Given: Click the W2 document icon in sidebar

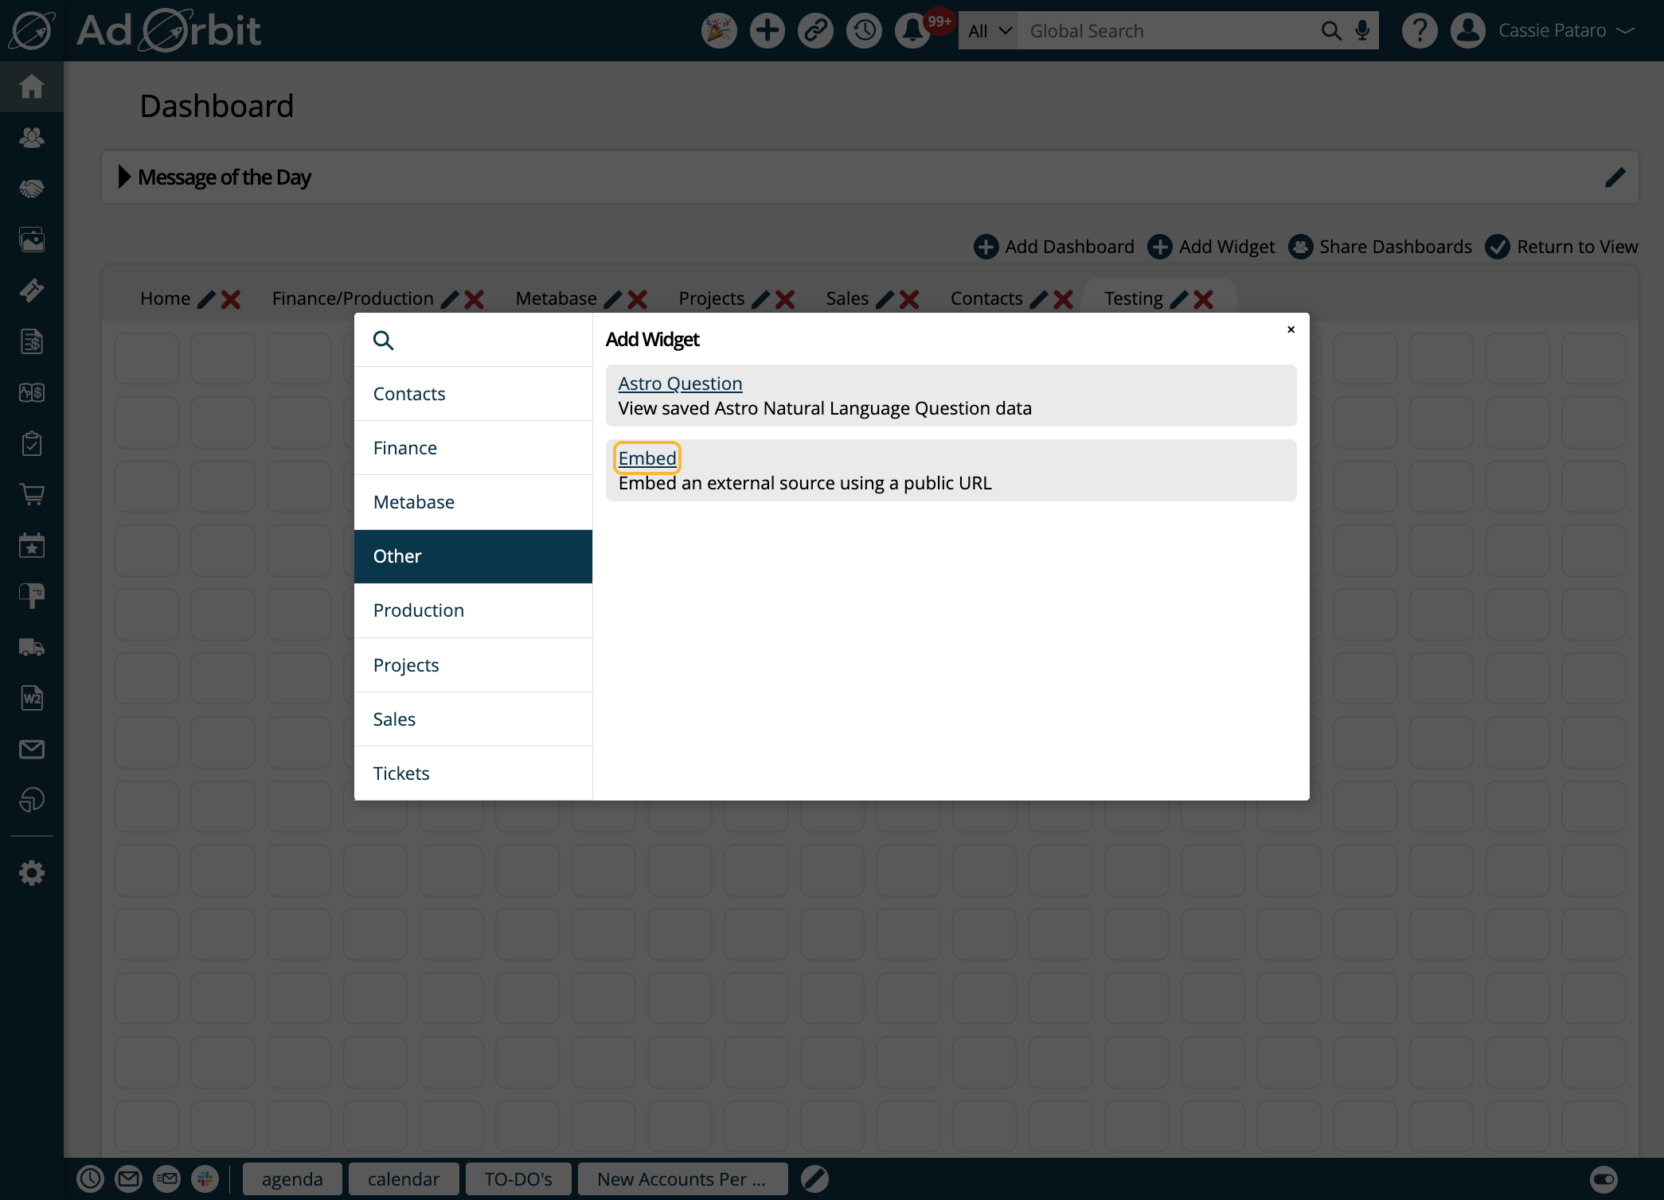Looking at the screenshot, I should (32, 698).
